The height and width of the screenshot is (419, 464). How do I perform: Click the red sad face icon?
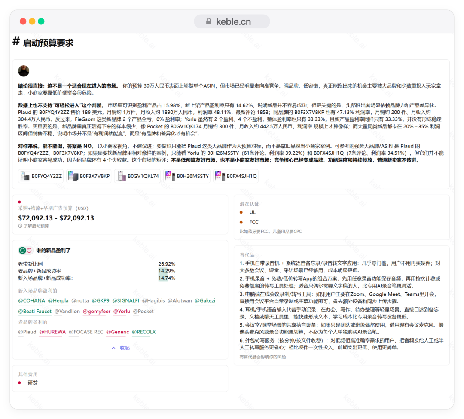click(29, 251)
